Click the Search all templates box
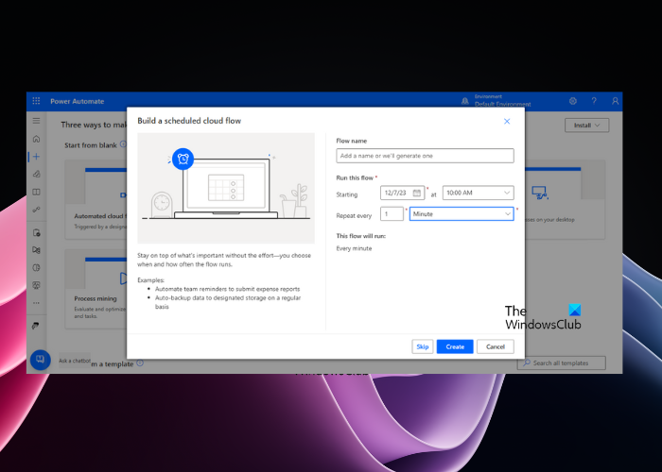 [562, 362]
